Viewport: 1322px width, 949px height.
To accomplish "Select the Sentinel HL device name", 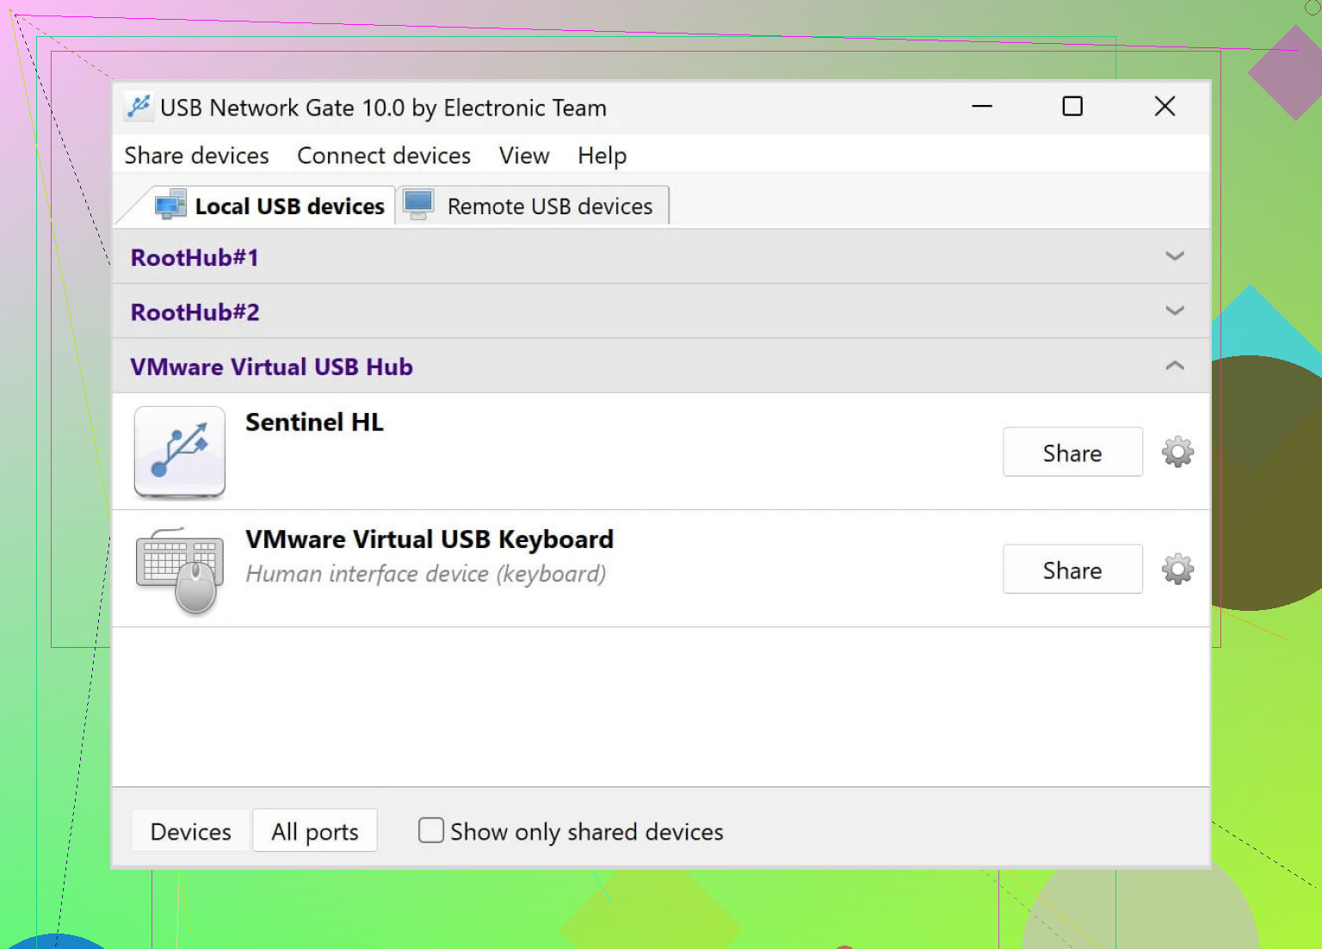I will [x=315, y=422].
